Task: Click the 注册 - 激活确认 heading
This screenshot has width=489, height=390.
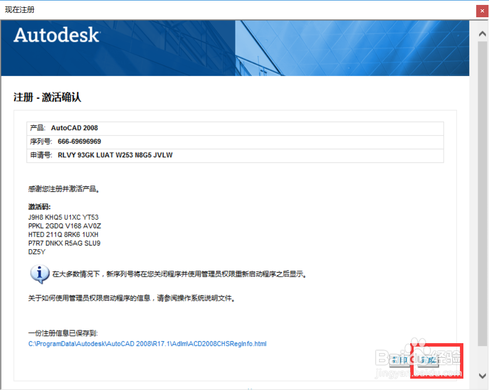Action: pos(47,97)
